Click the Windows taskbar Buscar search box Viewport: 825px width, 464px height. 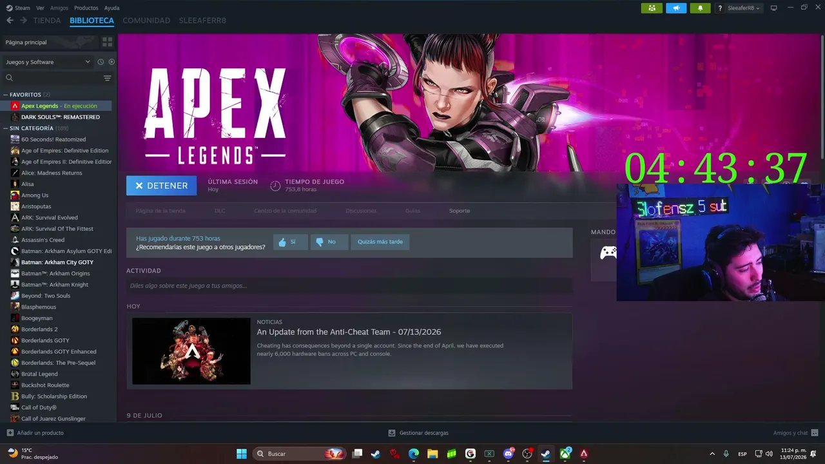(300, 454)
